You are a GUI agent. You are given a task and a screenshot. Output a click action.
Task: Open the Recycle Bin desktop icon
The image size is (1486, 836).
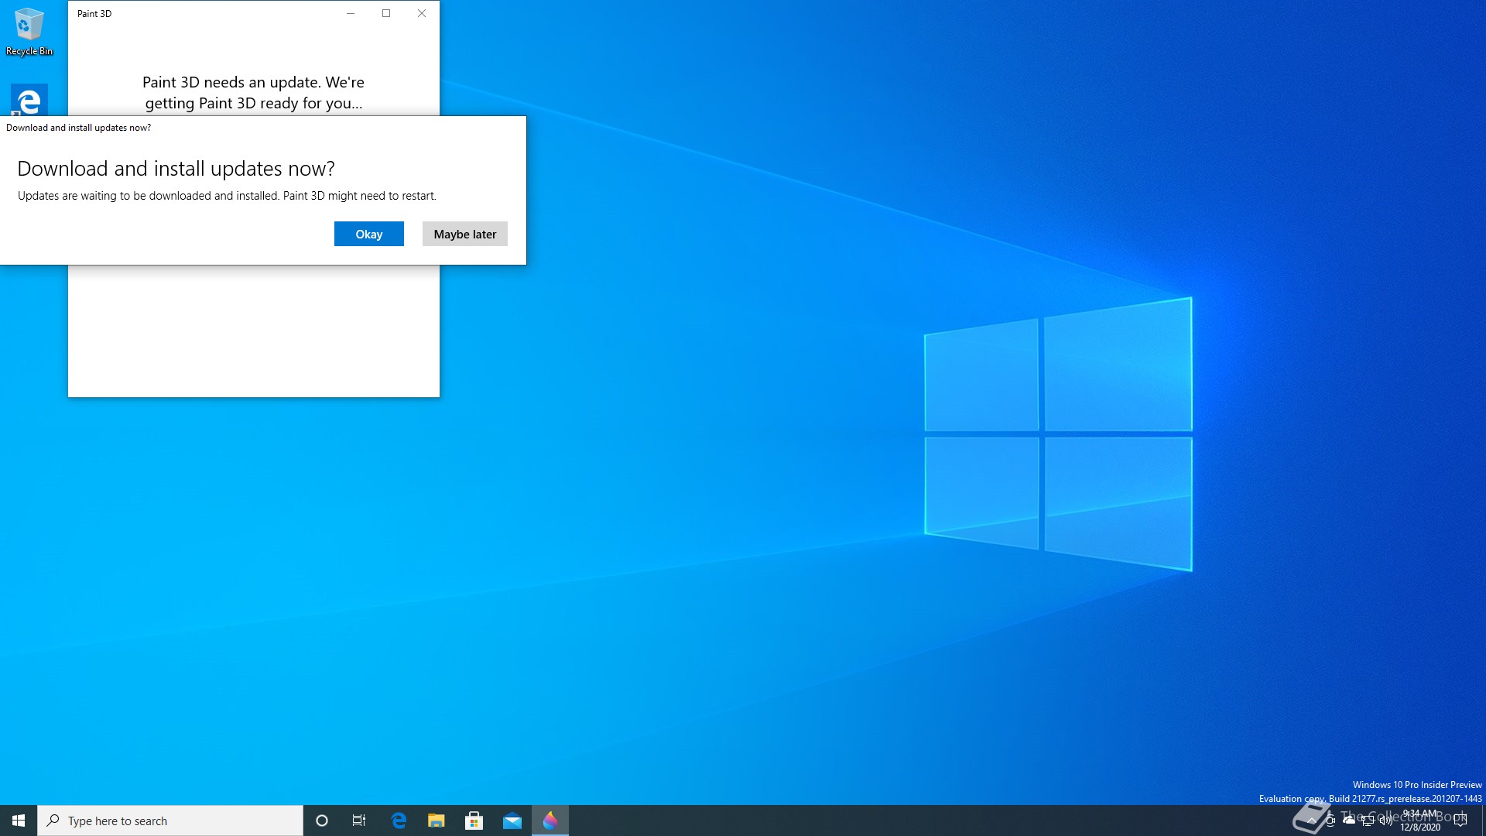pyautogui.click(x=29, y=32)
